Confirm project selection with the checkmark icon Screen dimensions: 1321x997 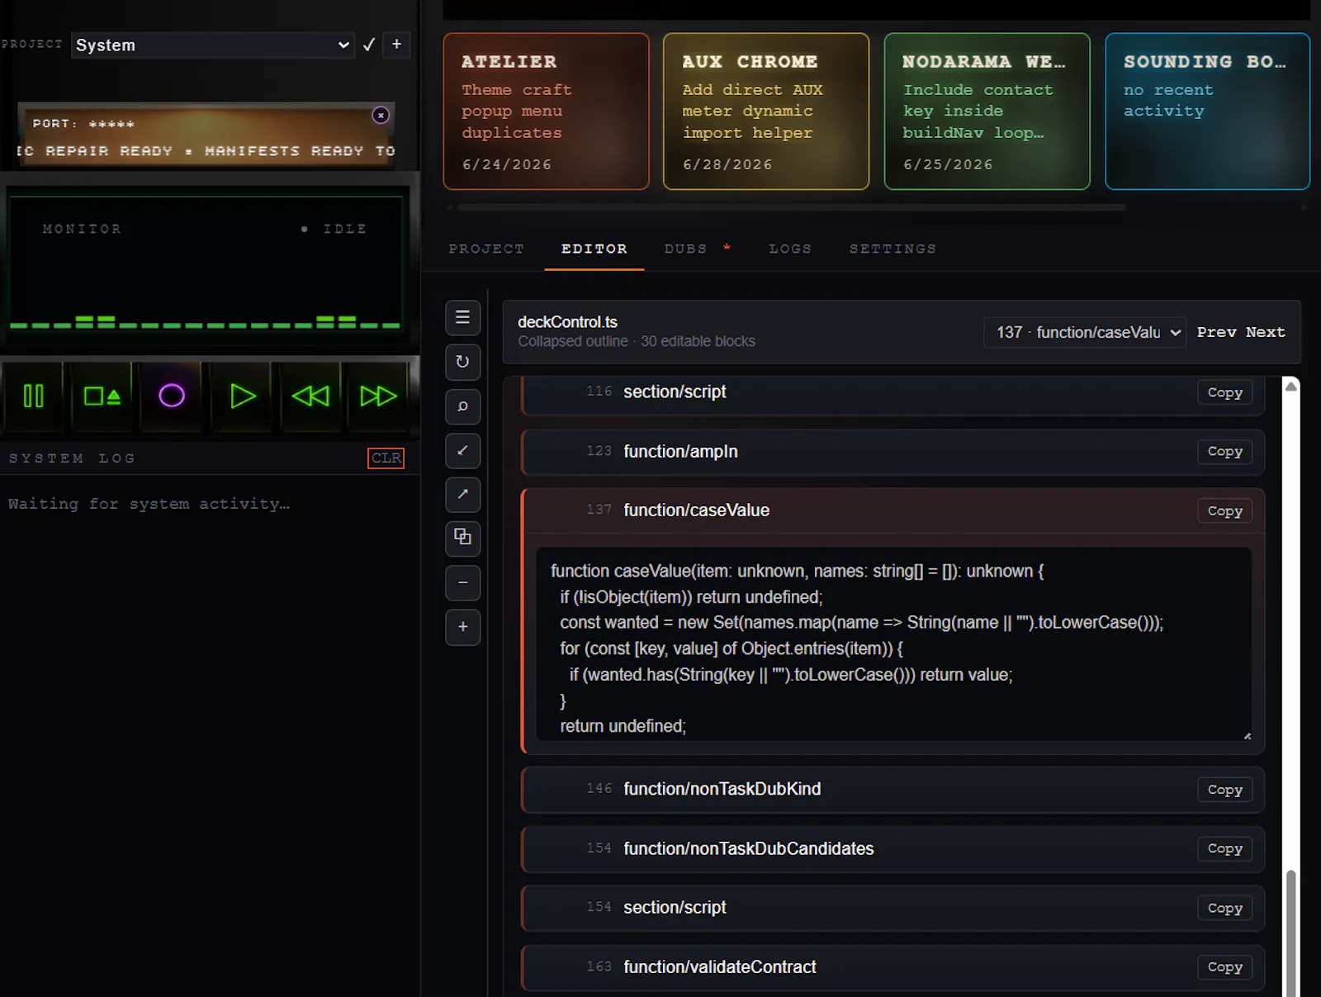coord(369,45)
